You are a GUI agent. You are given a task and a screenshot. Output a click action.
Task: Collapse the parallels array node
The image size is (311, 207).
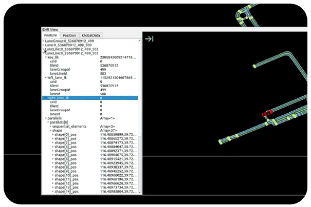coord(45,118)
